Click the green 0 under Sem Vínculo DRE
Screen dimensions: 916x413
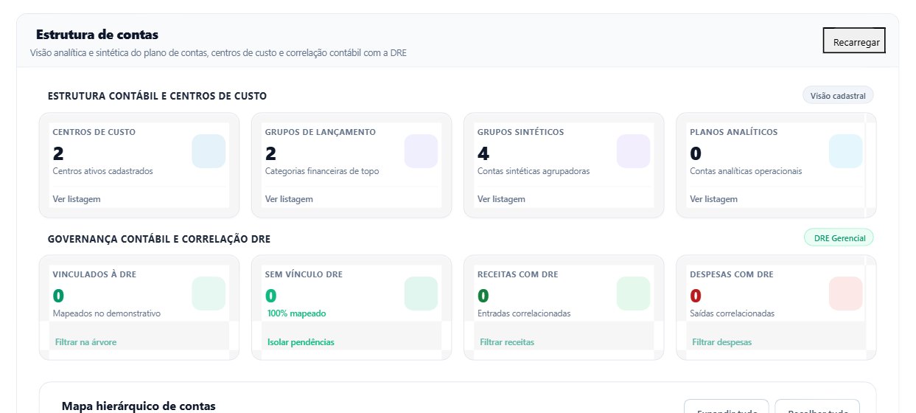click(x=270, y=296)
